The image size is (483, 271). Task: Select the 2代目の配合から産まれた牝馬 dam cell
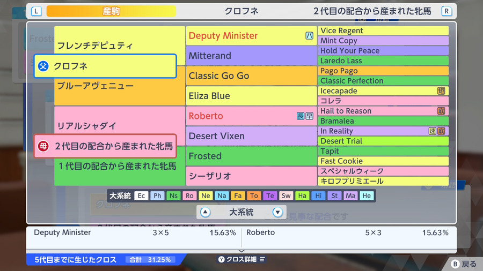click(105, 146)
